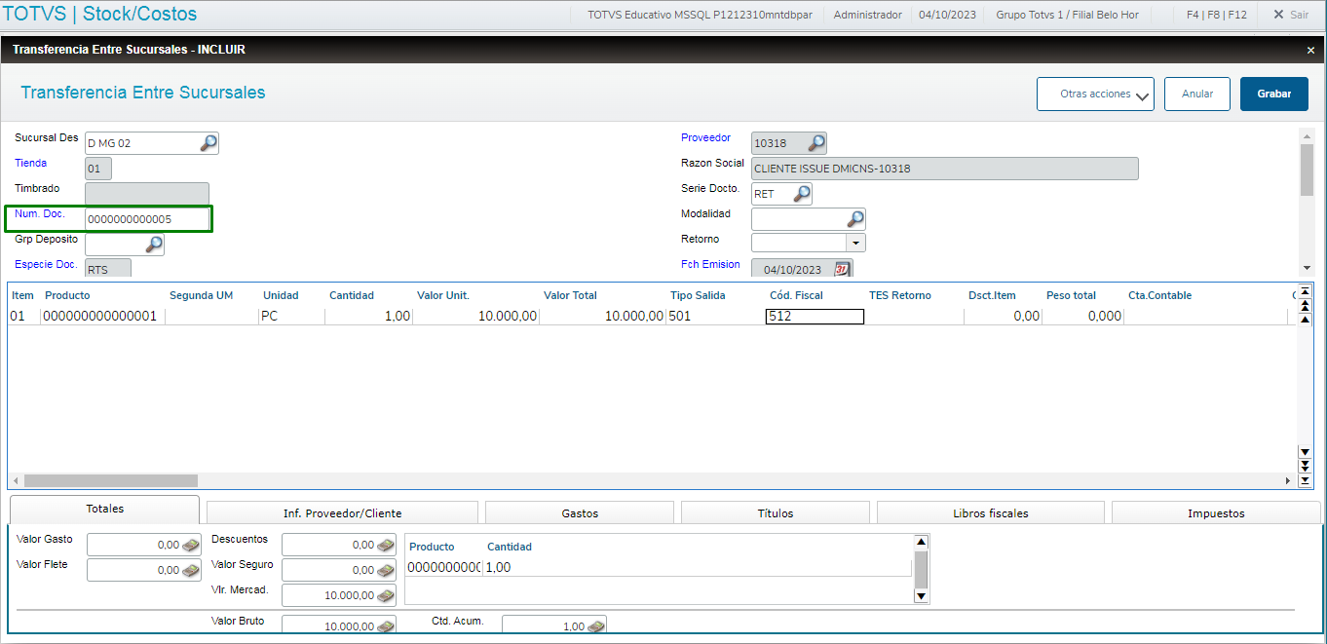Image resolution: width=1327 pixels, height=644 pixels.
Task: Click Grupo Totvs 1 / Filial Belo Hor
Action: [1067, 15]
